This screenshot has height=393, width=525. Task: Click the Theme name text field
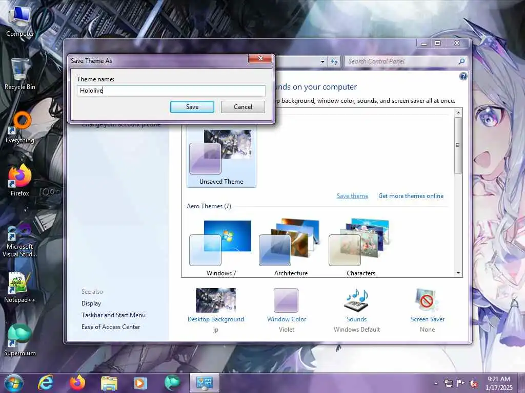pos(171,91)
